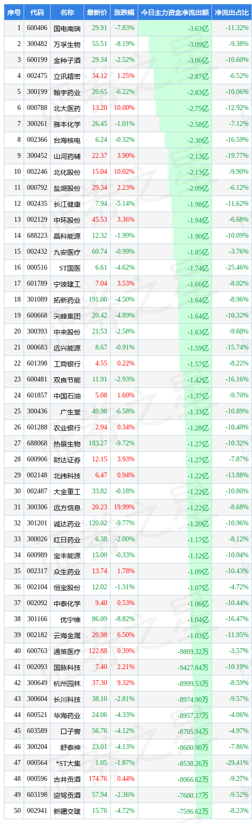Image resolution: width=252 pixels, height=823 pixels.
Task: Click 华海药业 outflow -8957.37万
Action: click(194, 716)
